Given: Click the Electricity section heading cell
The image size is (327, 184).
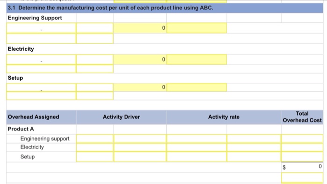Looking at the screenshot, I should pos(41,49).
